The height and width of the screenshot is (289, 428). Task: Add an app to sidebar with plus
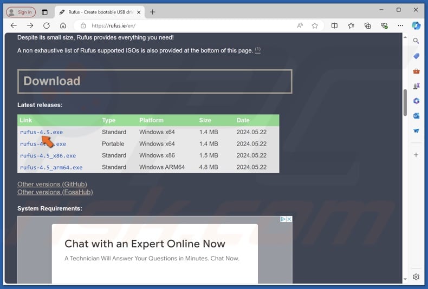coord(416,155)
